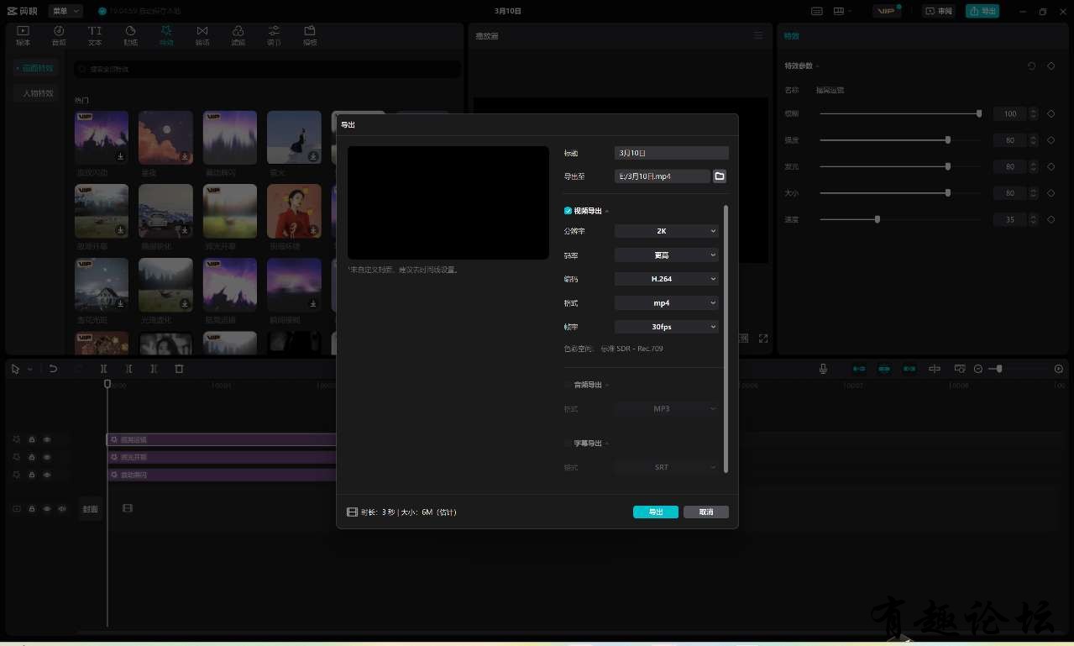Click the cyan 导出 button in dialog
Image resolution: width=1074 pixels, height=646 pixels.
(x=655, y=512)
